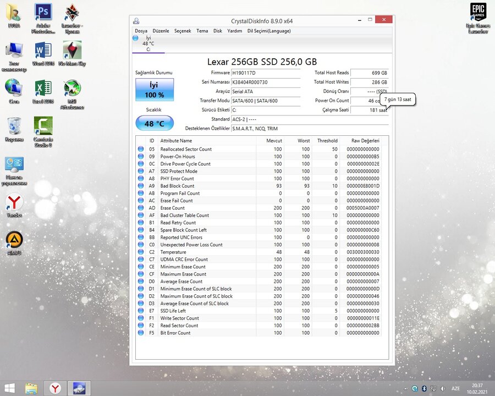The width and height of the screenshot is (495, 396).
Task: Launch the Camtasia Studio 8 shortcut
Action: pos(43,127)
